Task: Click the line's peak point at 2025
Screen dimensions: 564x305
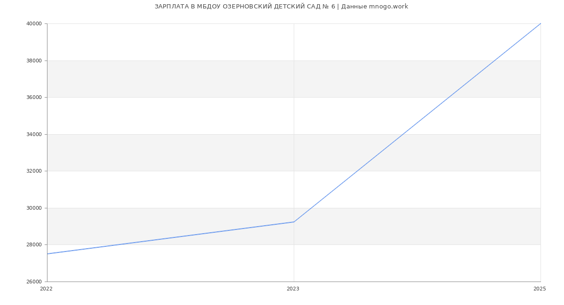Action: 540,23
